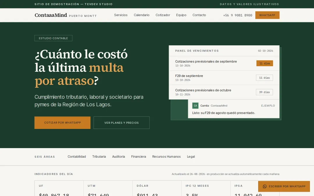Click Cotizaciones previsionales de octubre row
Viewport: 314px width, 196px height.
[x=224, y=92]
